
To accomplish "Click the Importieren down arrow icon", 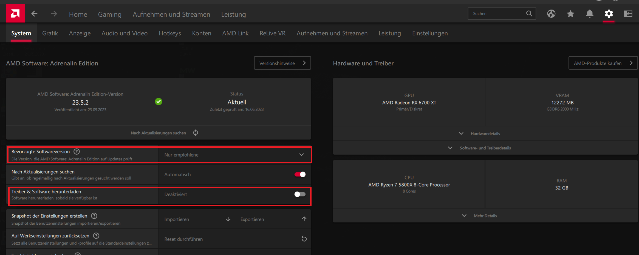I will click(228, 219).
